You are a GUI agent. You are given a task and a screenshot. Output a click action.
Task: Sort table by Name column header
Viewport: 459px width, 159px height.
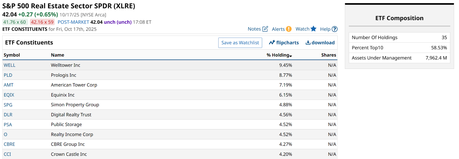coord(57,55)
